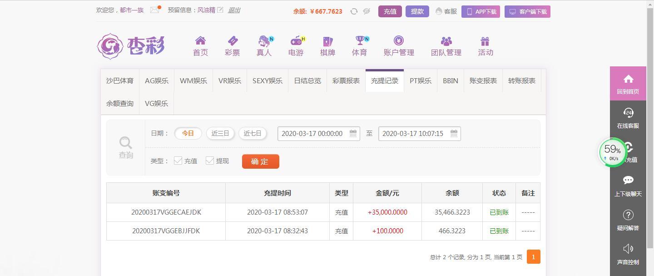Click the 退出 logout link
The height and width of the screenshot is (276, 654).
(233, 10)
